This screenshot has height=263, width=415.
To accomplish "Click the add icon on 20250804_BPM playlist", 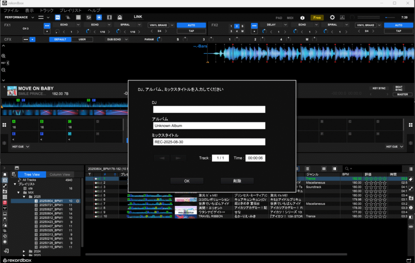I will tap(78, 201).
